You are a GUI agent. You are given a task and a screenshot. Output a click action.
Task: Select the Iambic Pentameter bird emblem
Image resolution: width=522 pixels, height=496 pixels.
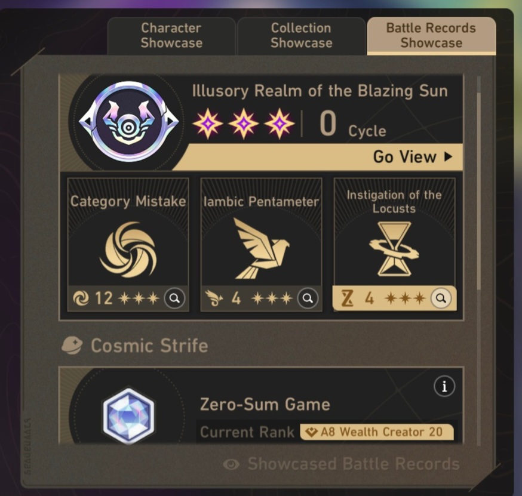click(262, 248)
